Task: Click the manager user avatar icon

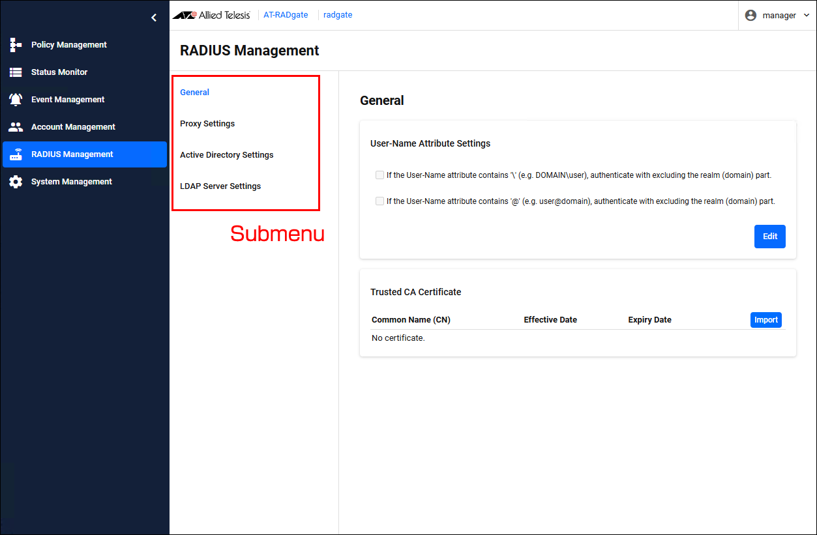Action: click(x=750, y=15)
